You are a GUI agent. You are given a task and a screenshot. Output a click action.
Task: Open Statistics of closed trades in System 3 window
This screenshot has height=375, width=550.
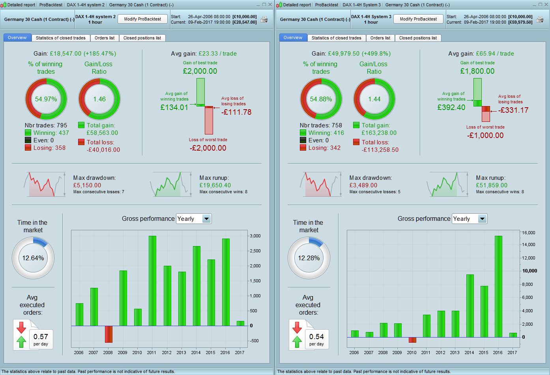click(336, 38)
